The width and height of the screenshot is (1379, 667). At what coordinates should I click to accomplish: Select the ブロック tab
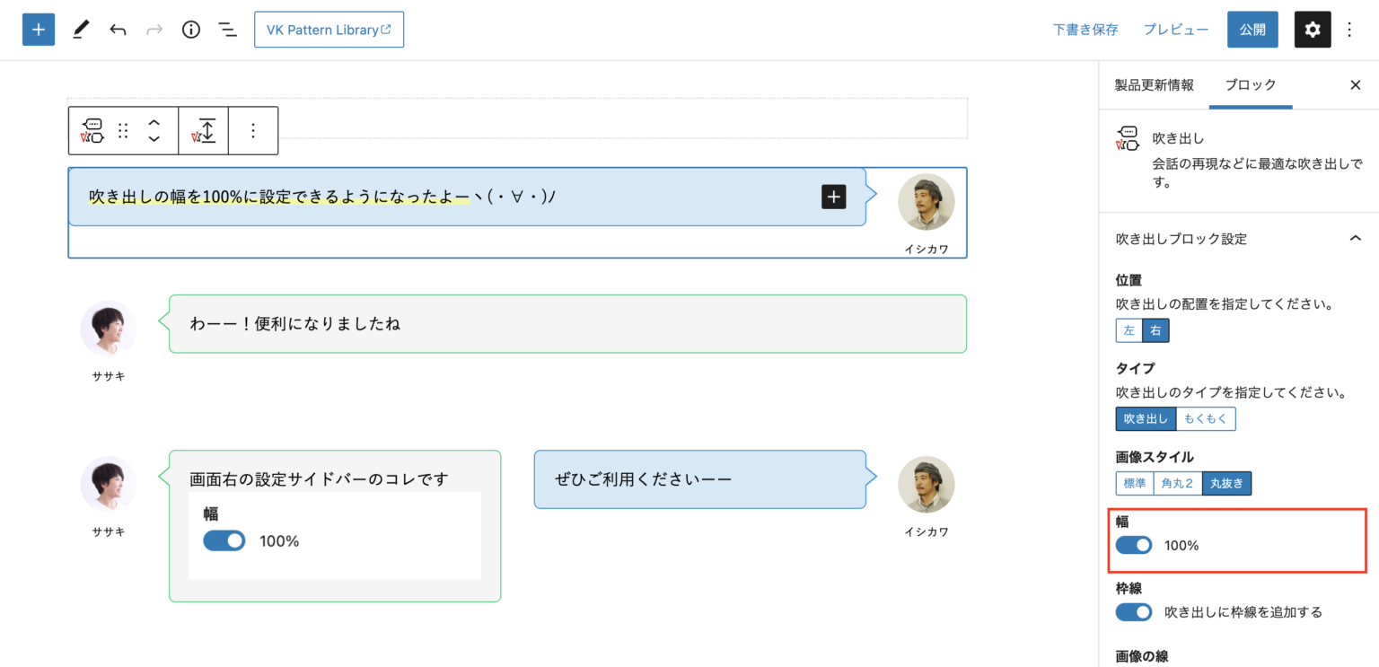1250,85
